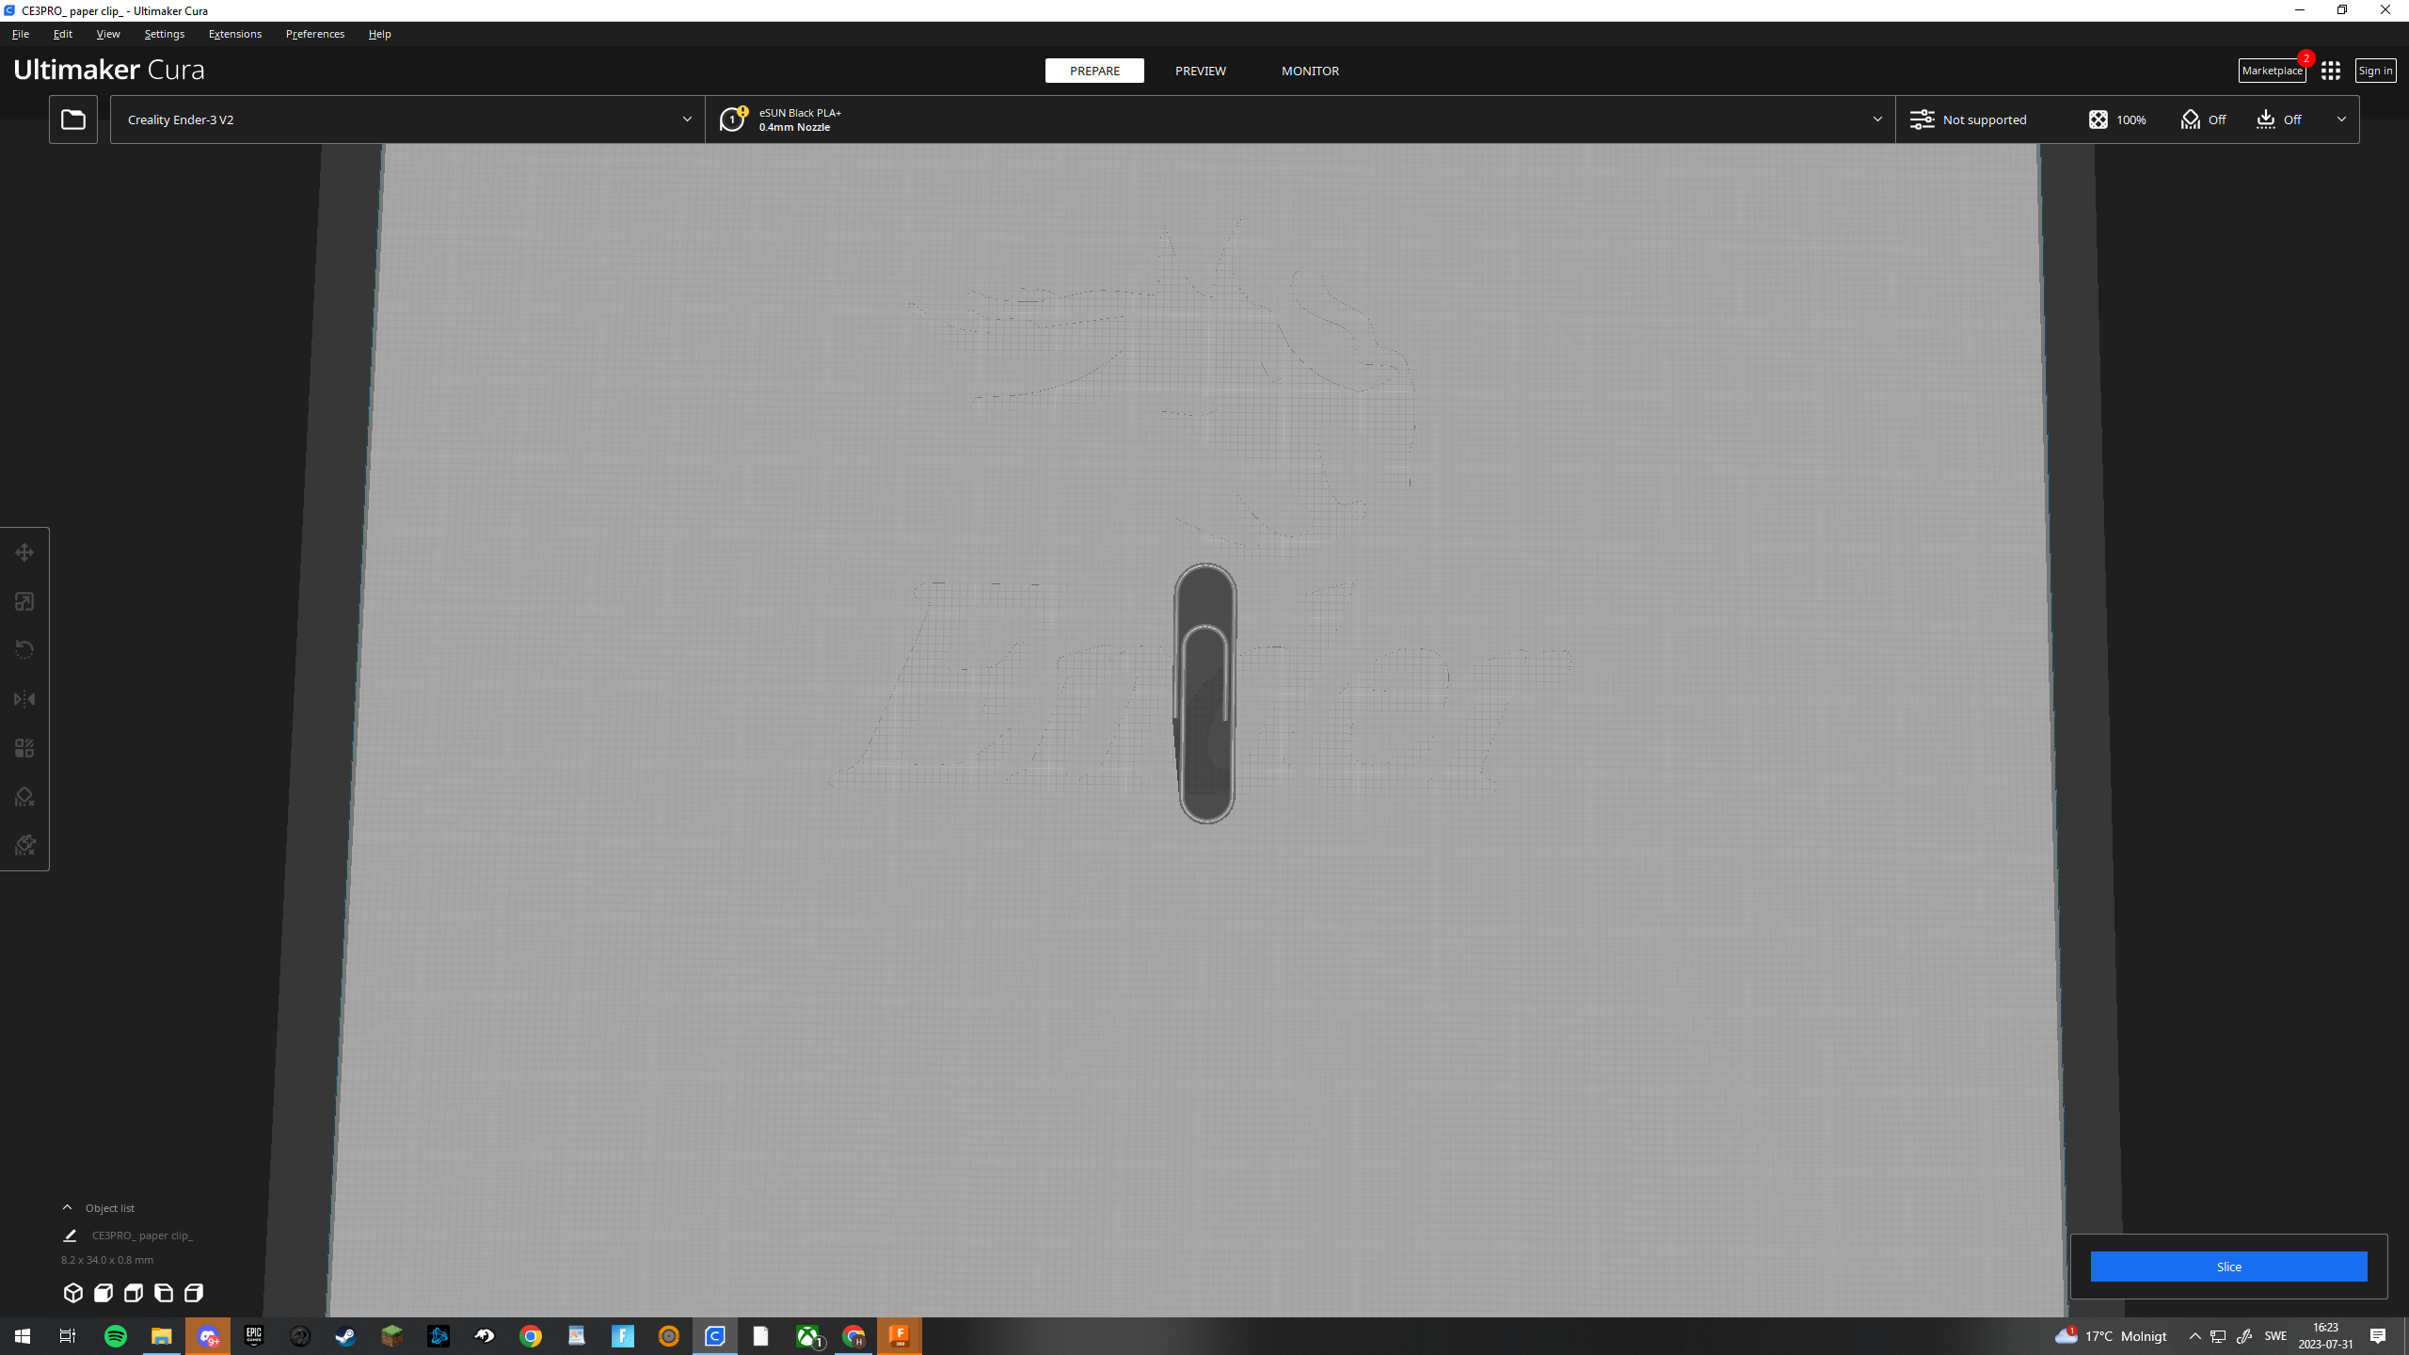Click the support Off icon

(x=2191, y=120)
